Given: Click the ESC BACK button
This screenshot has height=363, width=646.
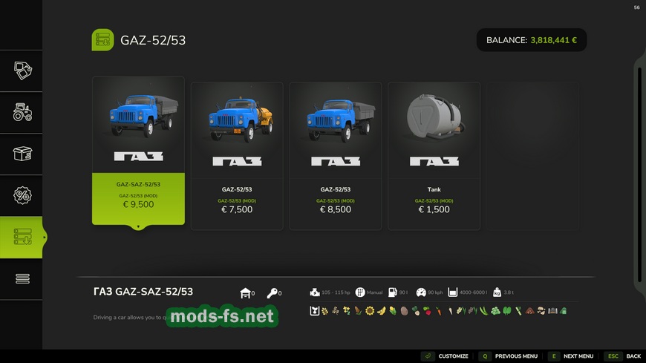Looking at the screenshot, I should pyautogui.click(x=623, y=356).
